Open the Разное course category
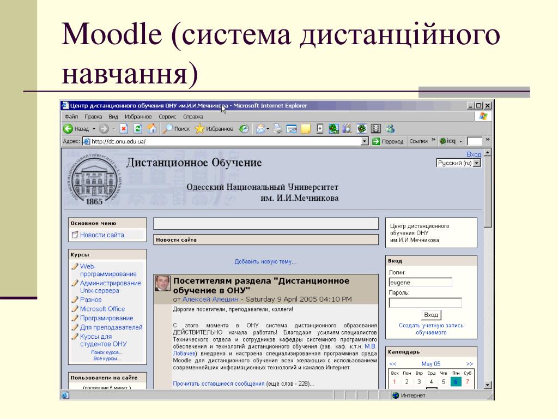The height and width of the screenshot is (419, 558). (x=91, y=300)
